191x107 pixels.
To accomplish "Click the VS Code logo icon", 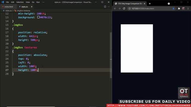I will tap(3, 2).
